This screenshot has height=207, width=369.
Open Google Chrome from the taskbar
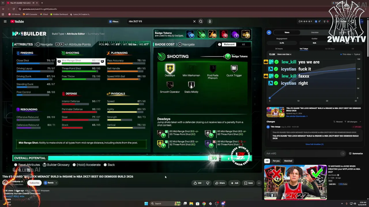[x=204, y=204]
